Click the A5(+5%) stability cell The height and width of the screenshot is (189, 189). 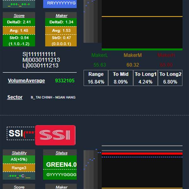(19, 159)
